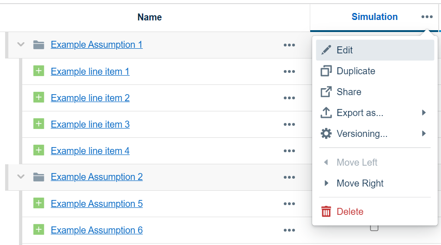Click the pencil Edit icon
The width and height of the screenshot is (441, 245).
point(326,50)
